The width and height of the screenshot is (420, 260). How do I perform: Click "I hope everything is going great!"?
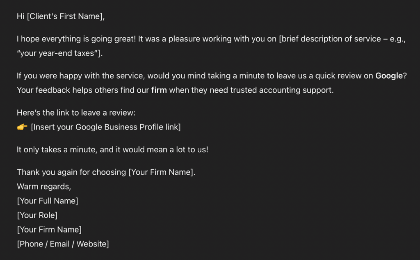pos(76,39)
